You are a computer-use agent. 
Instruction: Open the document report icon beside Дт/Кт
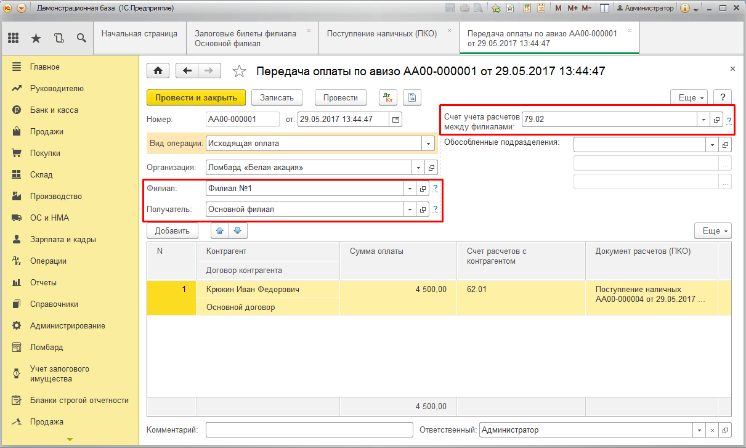tap(412, 97)
